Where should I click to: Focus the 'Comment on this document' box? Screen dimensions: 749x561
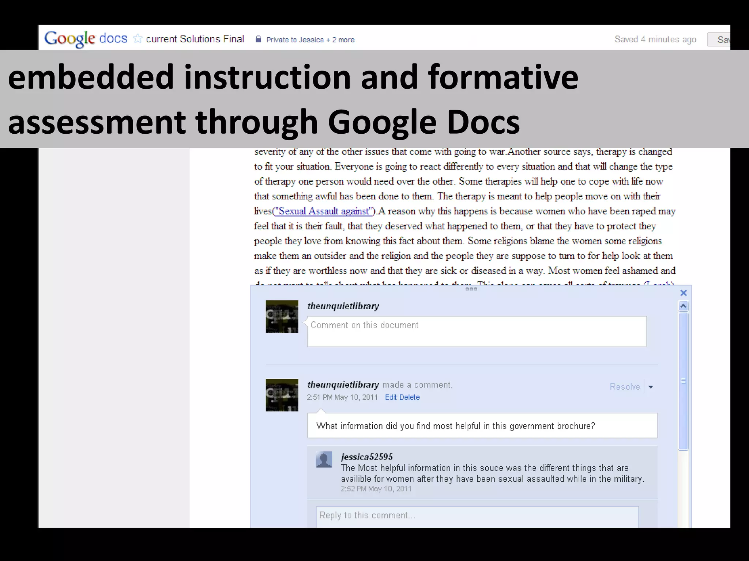pyautogui.click(x=477, y=331)
